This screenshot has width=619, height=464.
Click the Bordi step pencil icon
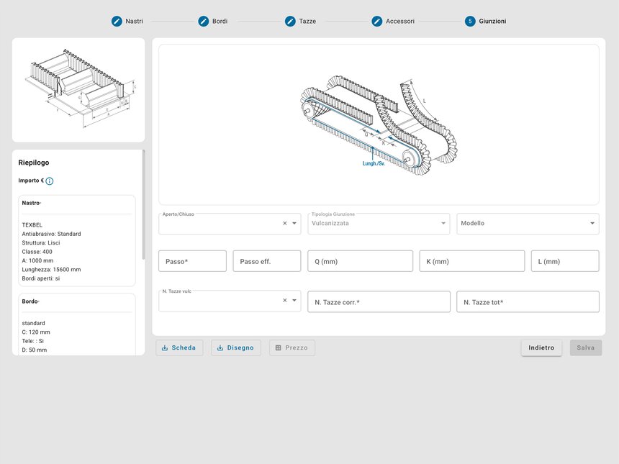coord(204,22)
